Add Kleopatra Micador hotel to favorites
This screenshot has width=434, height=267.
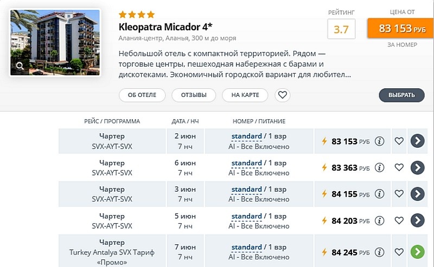point(283,95)
